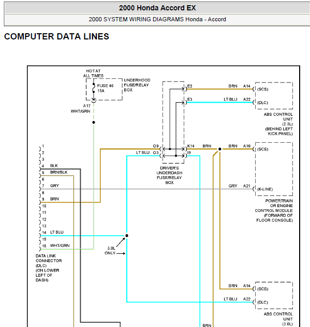This screenshot has height=327, width=310.
Task: Click the LT BLU label at DLC pin 14
Action: 57,232
